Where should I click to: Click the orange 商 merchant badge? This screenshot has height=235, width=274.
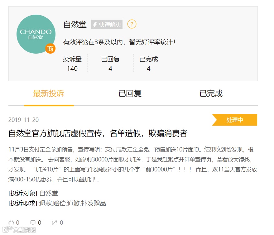[x=50, y=48]
